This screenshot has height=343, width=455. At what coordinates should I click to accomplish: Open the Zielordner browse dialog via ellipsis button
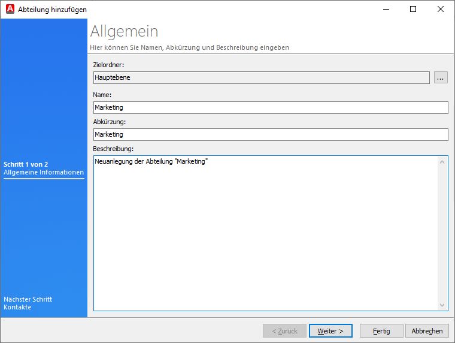[441, 77]
